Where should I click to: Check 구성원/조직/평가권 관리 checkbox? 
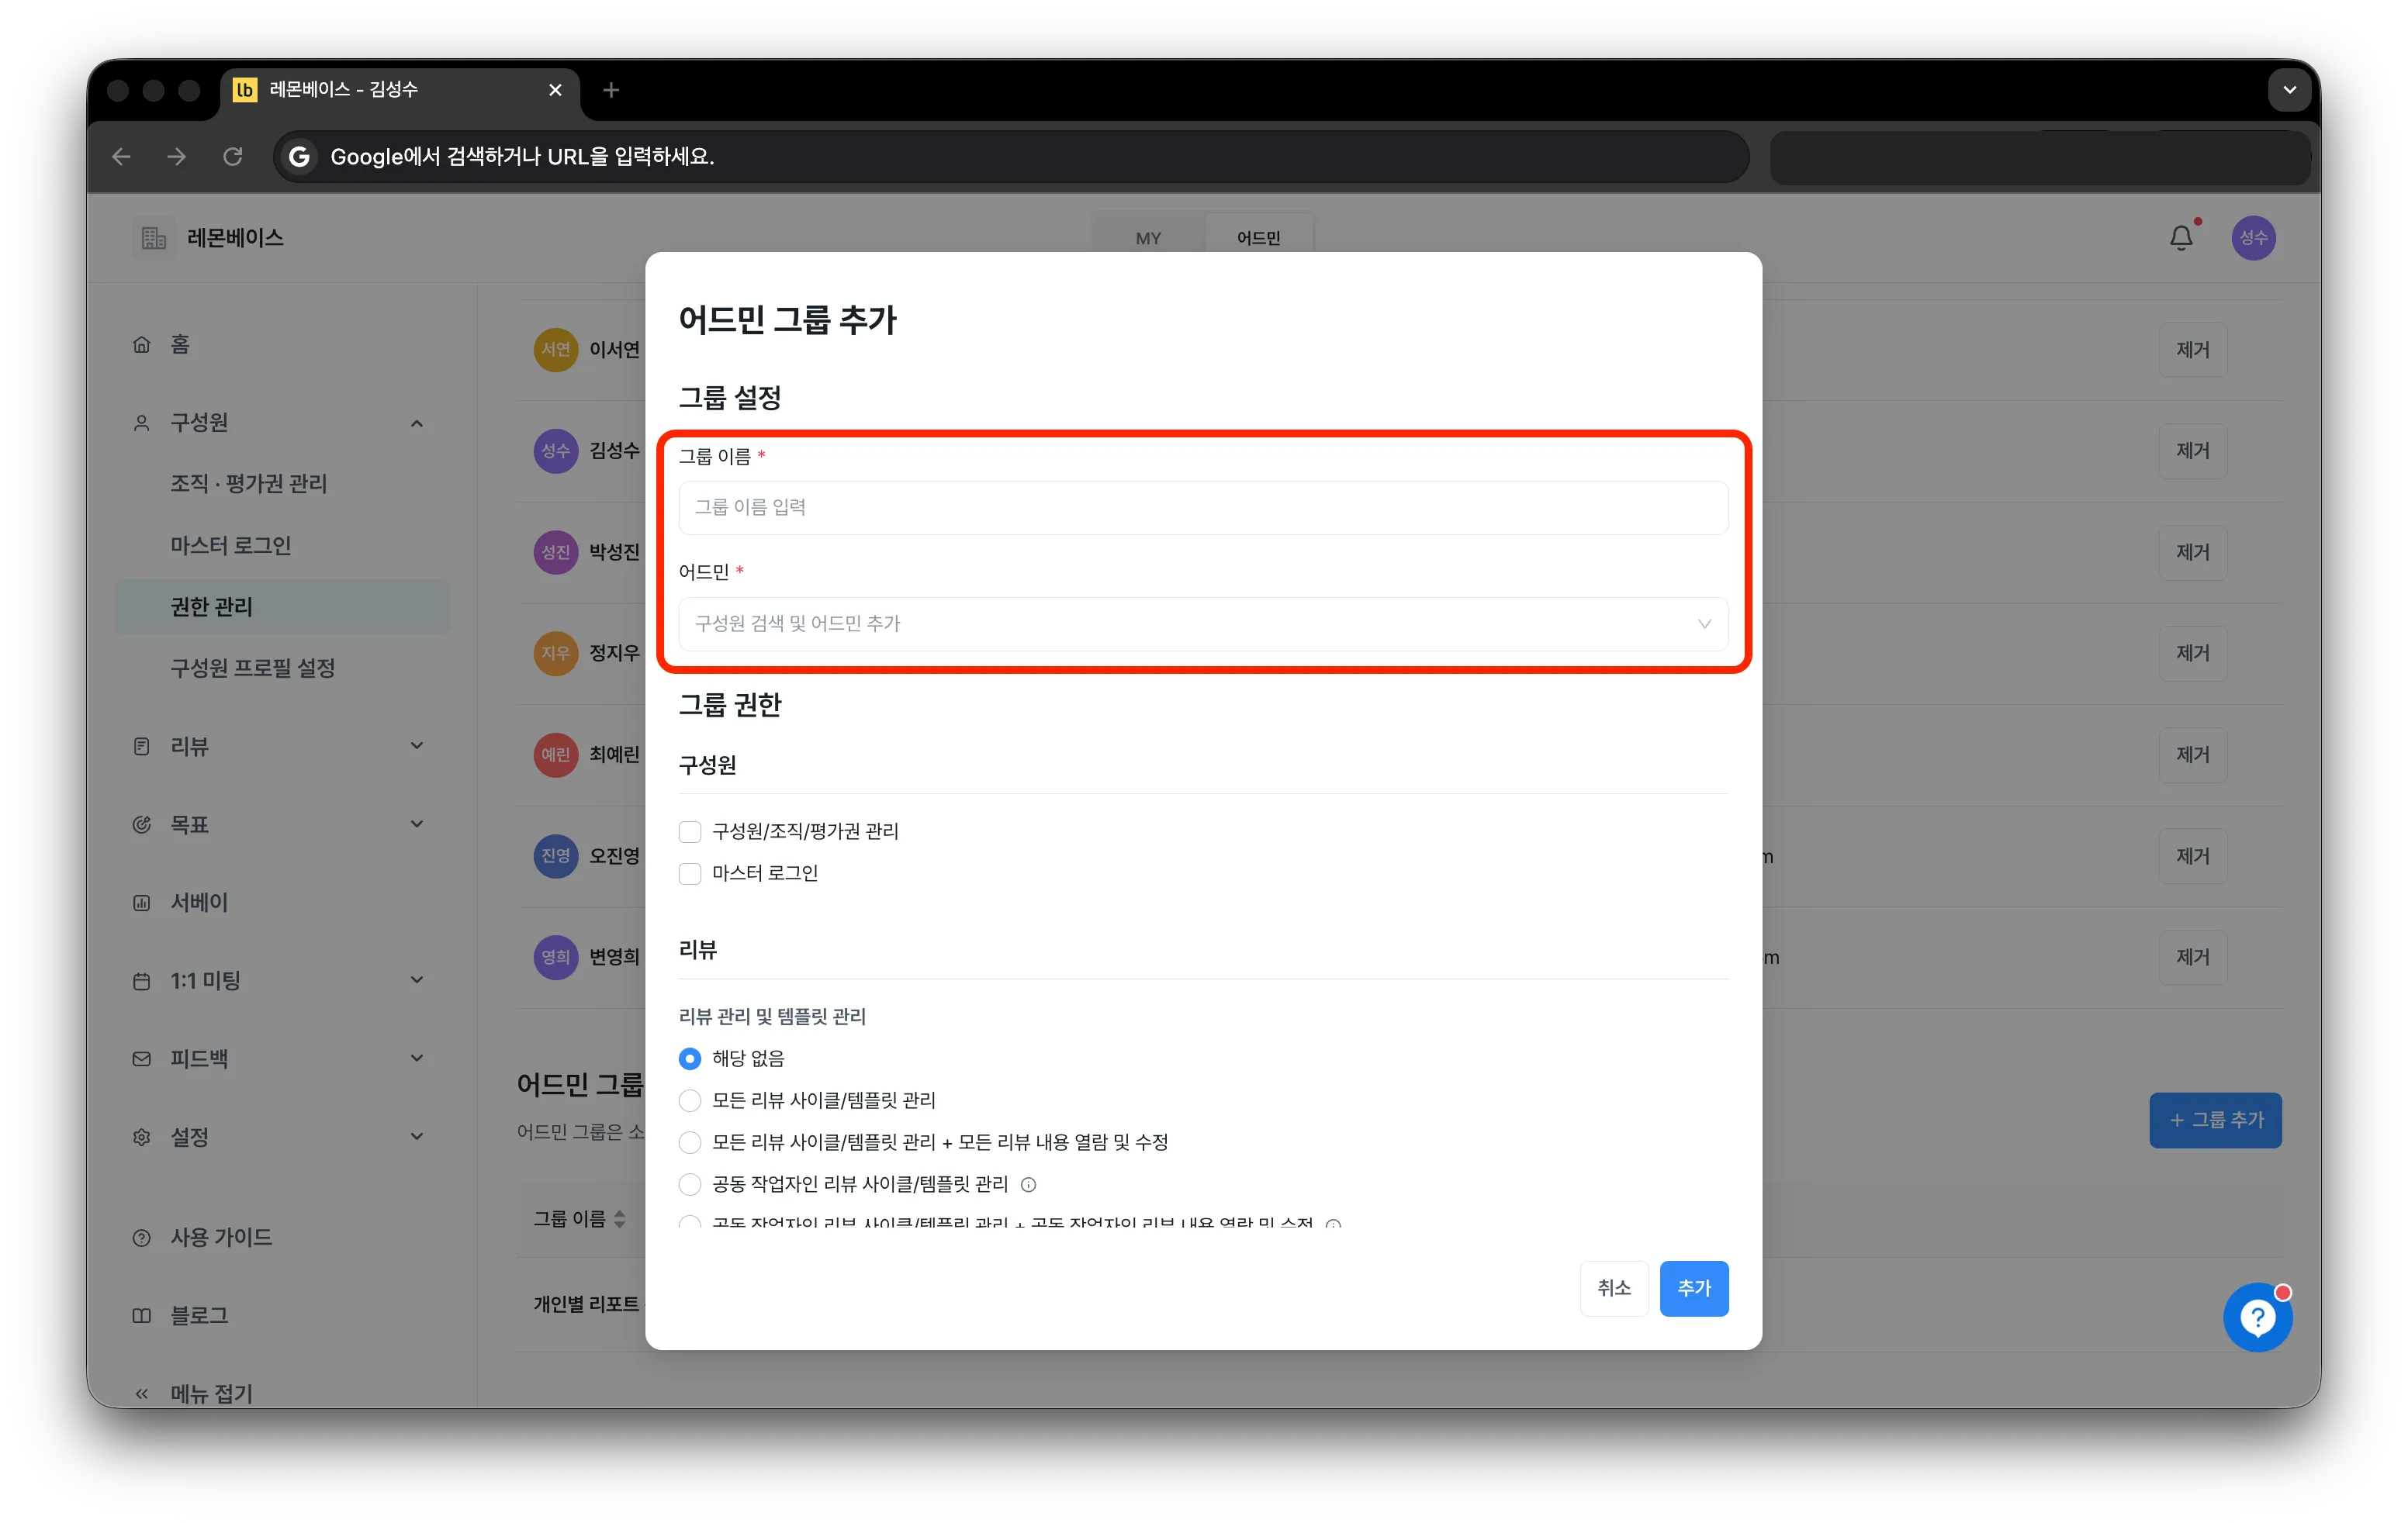tap(690, 831)
